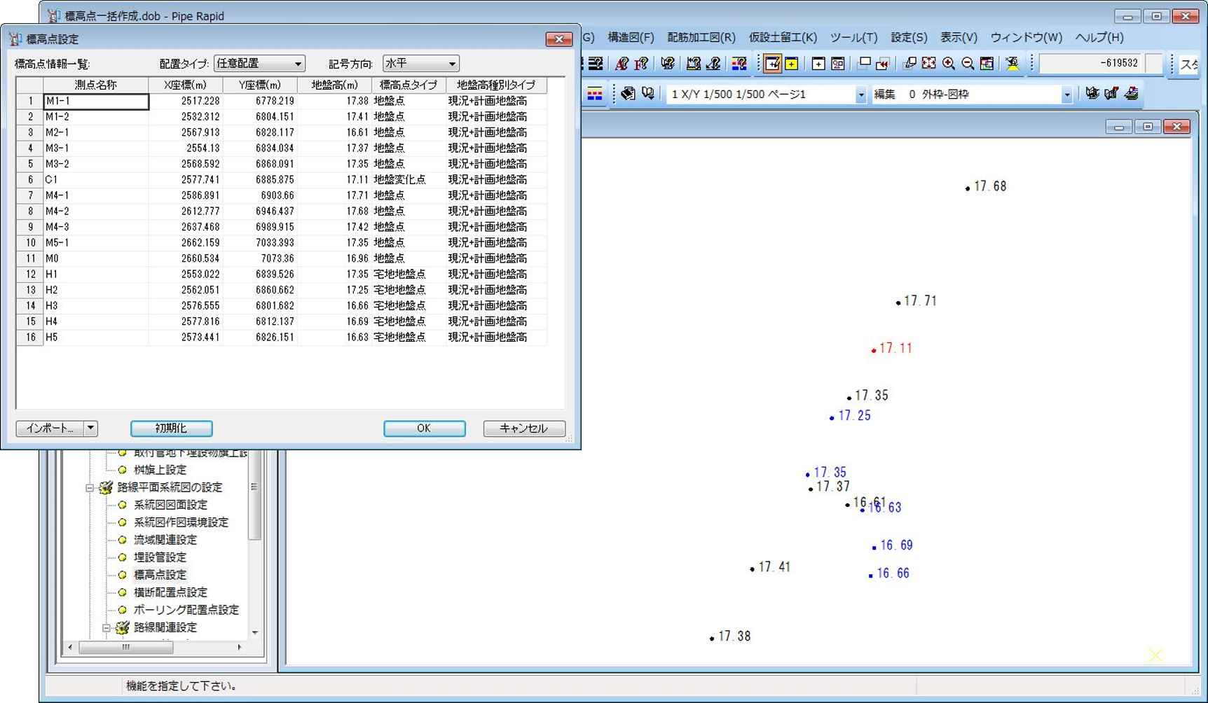Viewport: 1208px width, 703px height.
Task: Click the zoom in magnifier icon
Action: pyautogui.click(x=948, y=64)
